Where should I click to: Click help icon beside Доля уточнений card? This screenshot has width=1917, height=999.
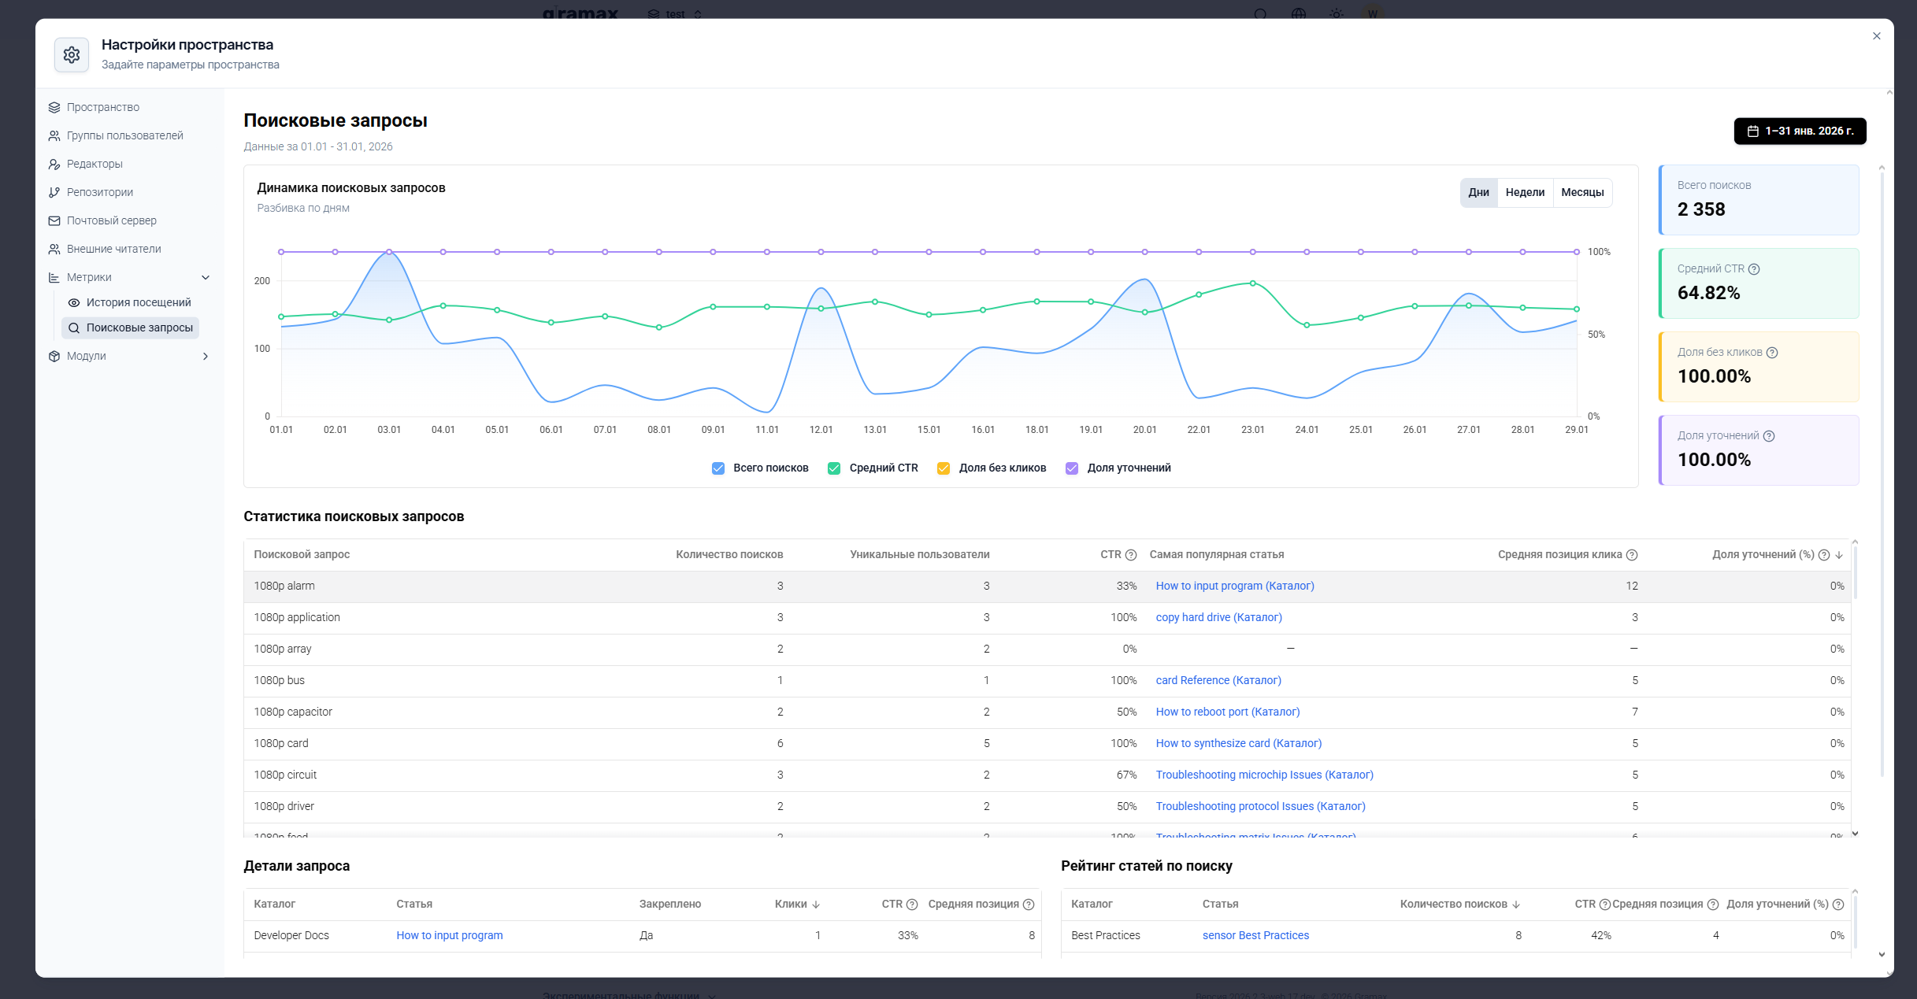tap(1769, 436)
